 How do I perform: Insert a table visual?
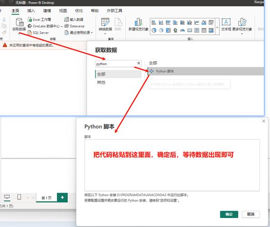[x=204, y=30]
